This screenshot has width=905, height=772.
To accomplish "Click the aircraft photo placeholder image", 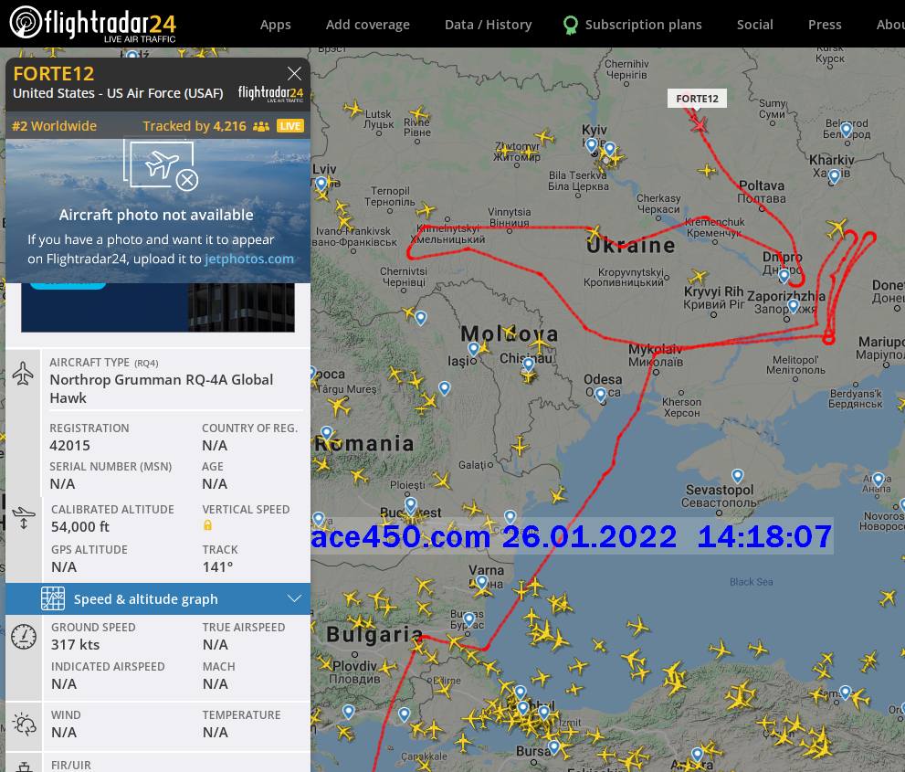I will 162,166.
